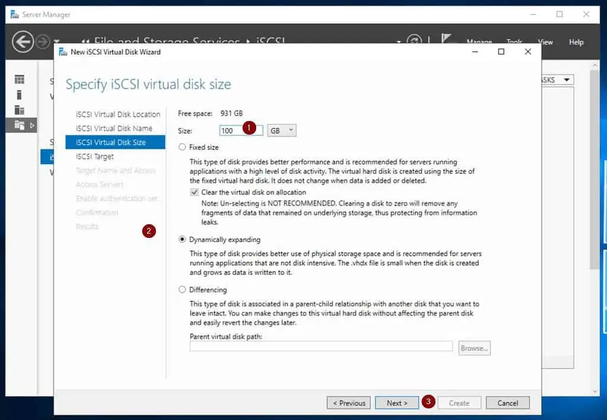Click the scrollbar down arrow in Server Manager

pyautogui.click(x=595, y=392)
